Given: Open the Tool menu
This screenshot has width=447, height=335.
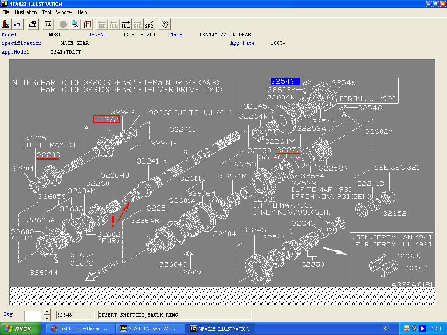Looking at the screenshot, I should pyautogui.click(x=46, y=12).
